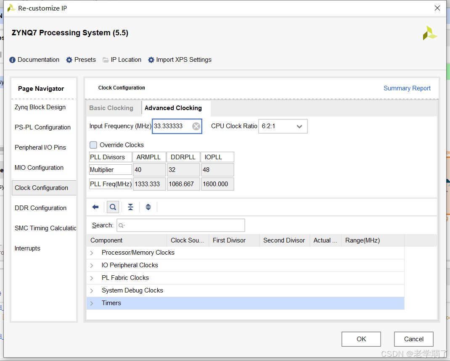Switch to Basic Clocking tab
Image resolution: width=450 pixels, height=361 pixels.
(111, 108)
